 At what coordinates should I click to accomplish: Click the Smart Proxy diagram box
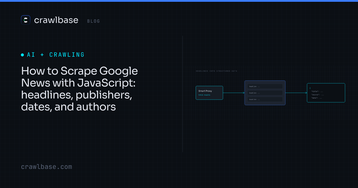(209, 93)
